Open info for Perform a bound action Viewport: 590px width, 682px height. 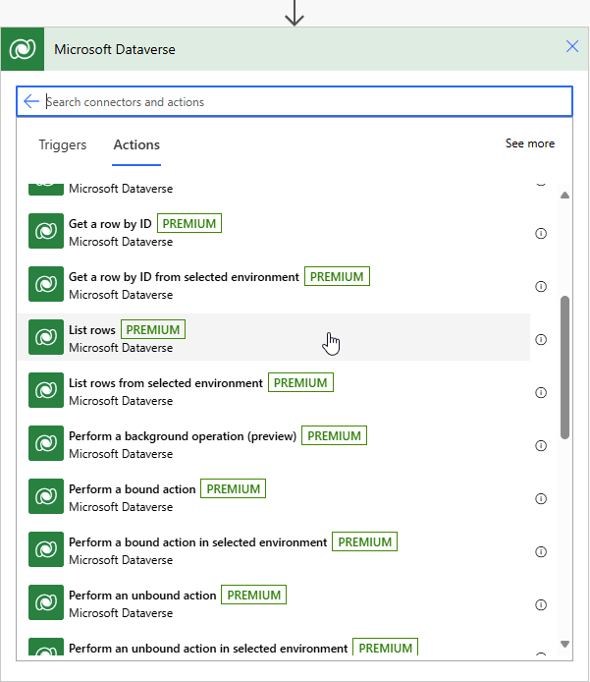541,499
